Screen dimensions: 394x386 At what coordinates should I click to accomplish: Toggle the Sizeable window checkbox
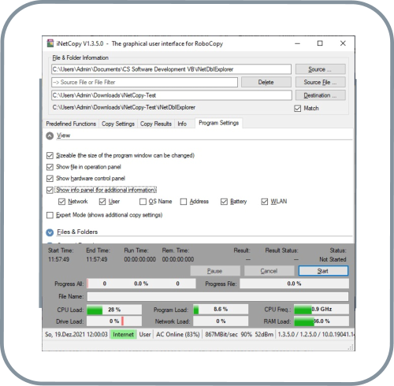(50, 155)
